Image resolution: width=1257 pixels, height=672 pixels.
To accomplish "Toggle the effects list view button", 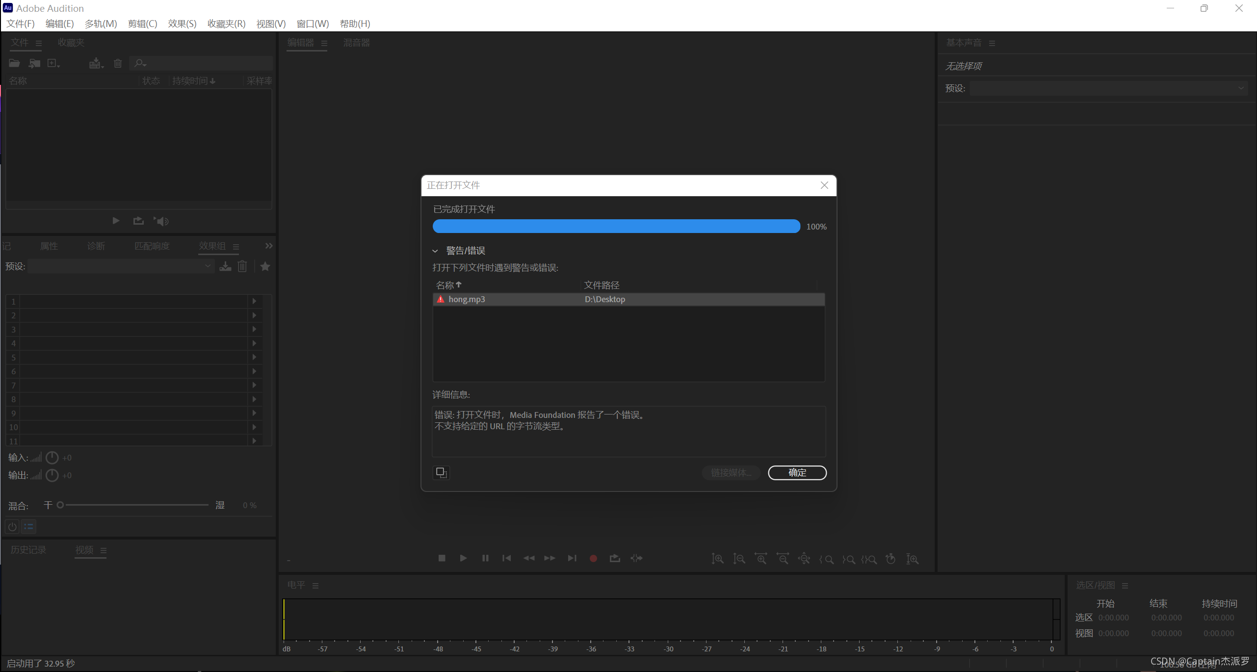I will [29, 527].
